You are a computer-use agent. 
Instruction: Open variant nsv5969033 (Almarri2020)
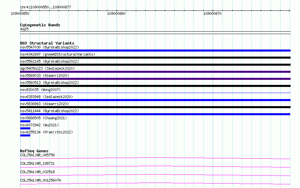point(44,75)
